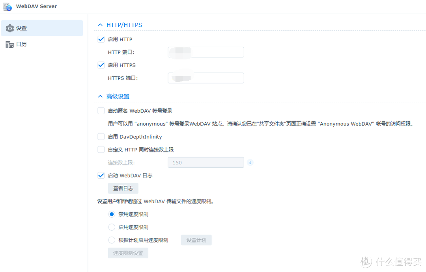Enable 自定义 HTTP 同时连接数上限
The height and width of the screenshot is (272, 426).
(101, 150)
